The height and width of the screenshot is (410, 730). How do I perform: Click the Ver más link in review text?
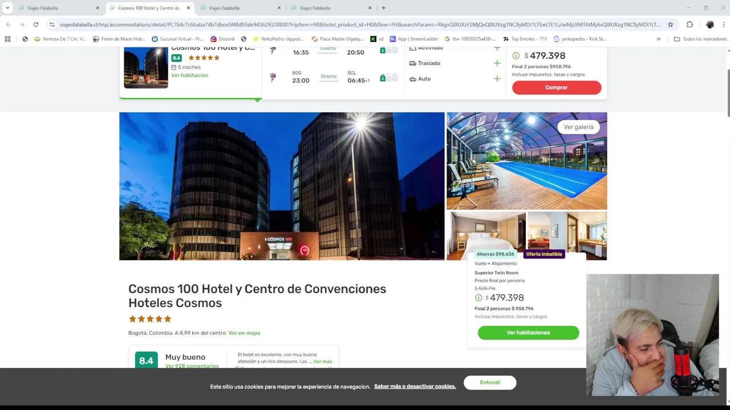pyautogui.click(x=322, y=362)
